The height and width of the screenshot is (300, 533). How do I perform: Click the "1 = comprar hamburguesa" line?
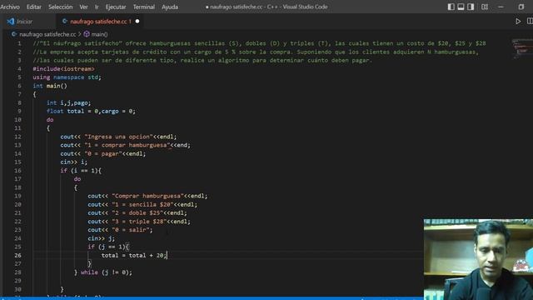click(x=125, y=145)
